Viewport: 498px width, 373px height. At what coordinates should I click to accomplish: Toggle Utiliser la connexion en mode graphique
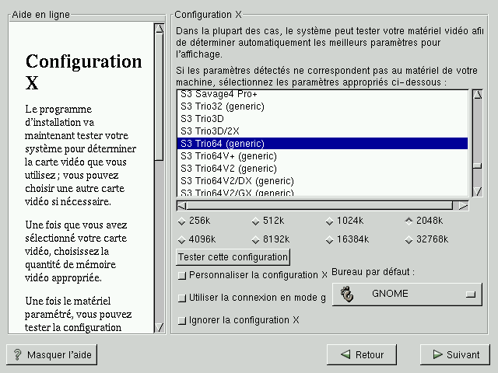182,298
